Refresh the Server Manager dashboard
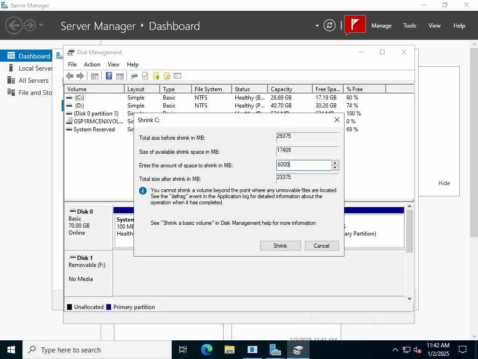This screenshot has height=359, width=478. click(330, 25)
